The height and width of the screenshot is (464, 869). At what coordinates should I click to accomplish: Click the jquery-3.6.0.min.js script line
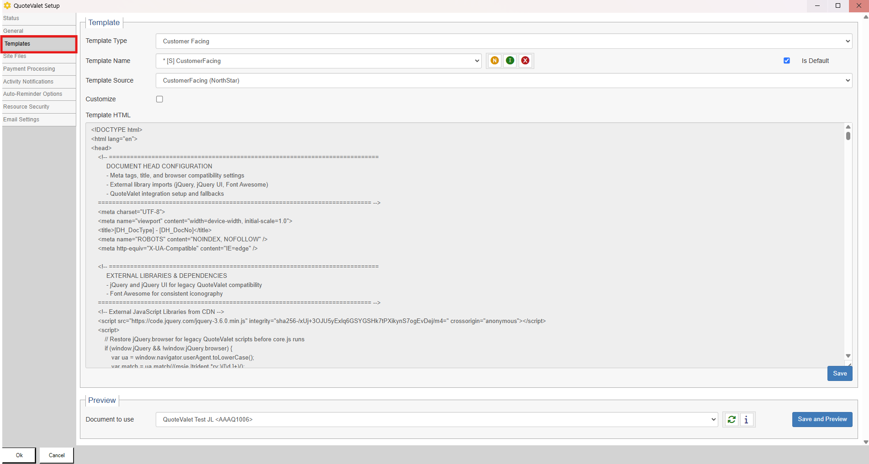(x=322, y=321)
